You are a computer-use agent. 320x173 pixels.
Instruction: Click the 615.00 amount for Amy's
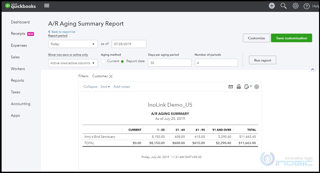click(x=200, y=137)
